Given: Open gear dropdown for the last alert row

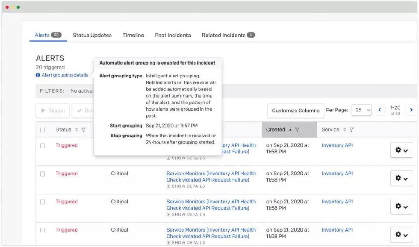Looking at the screenshot, I should pos(401,234).
